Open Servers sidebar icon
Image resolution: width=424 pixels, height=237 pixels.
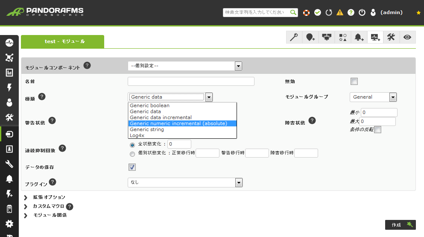[9, 209]
